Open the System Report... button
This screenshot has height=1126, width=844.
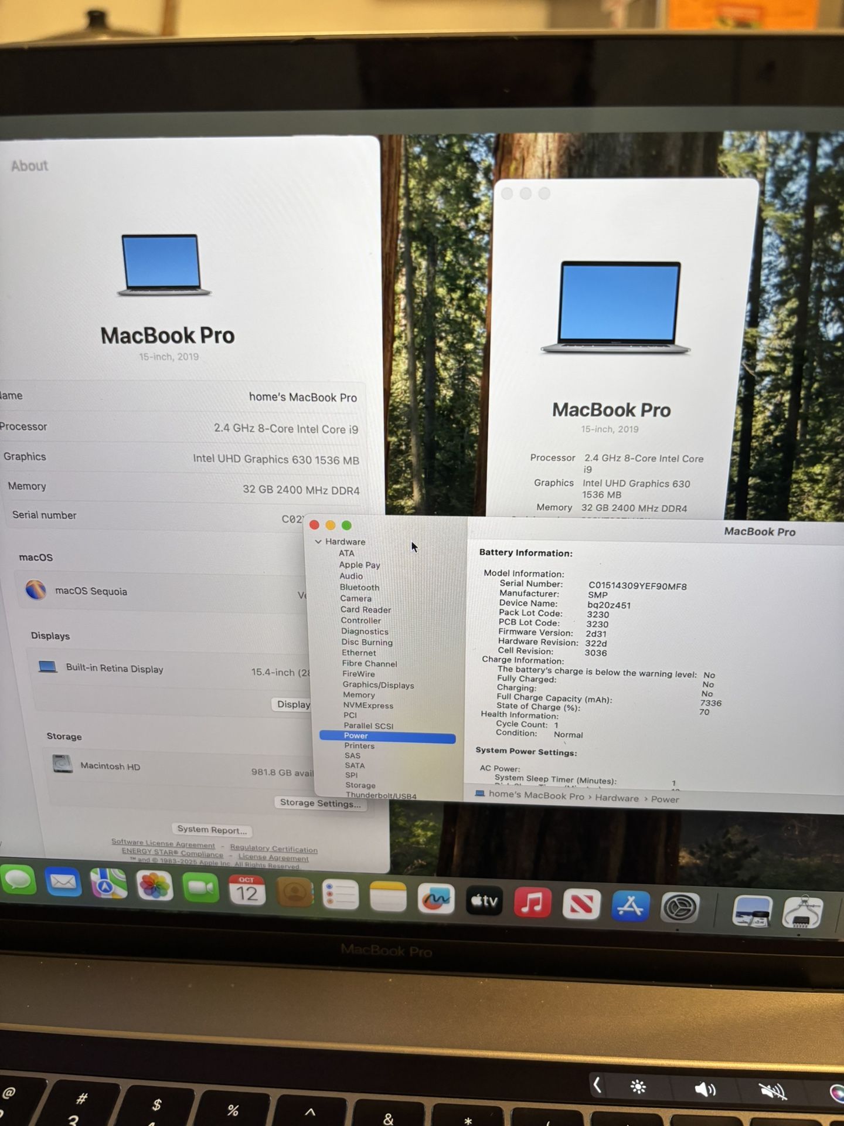click(212, 830)
